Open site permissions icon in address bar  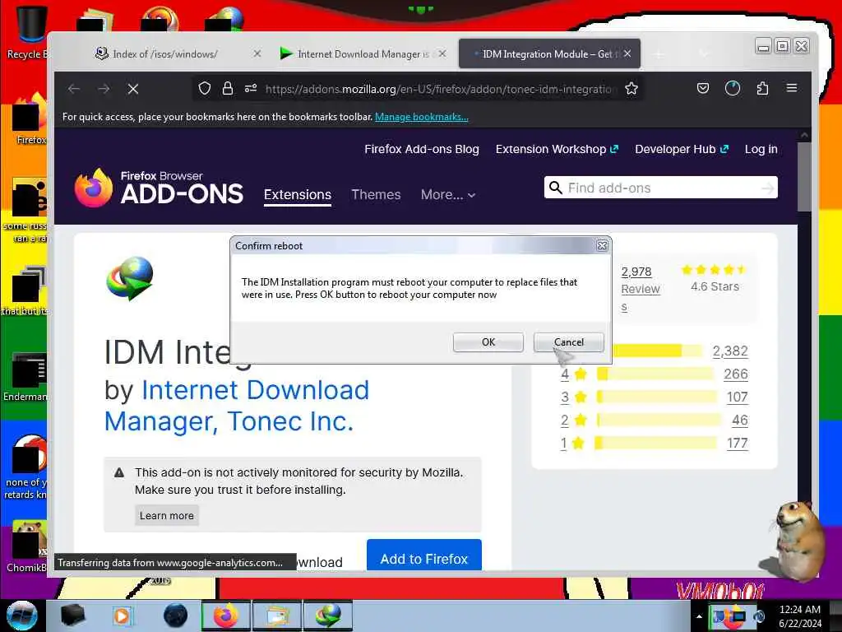(251, 88)
